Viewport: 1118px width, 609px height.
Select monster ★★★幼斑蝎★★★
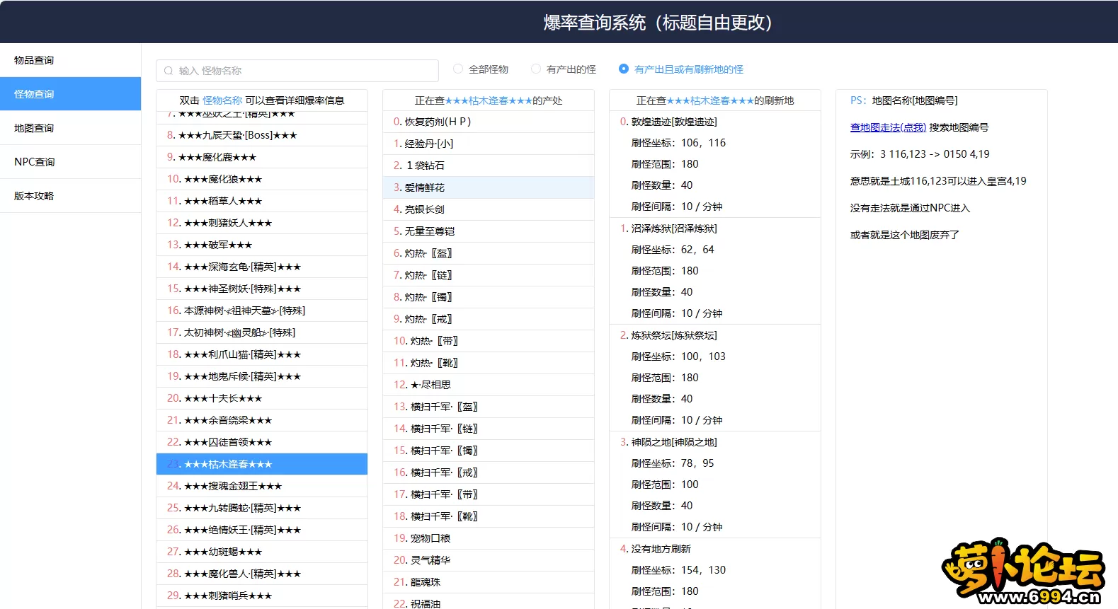pos(262,552)
